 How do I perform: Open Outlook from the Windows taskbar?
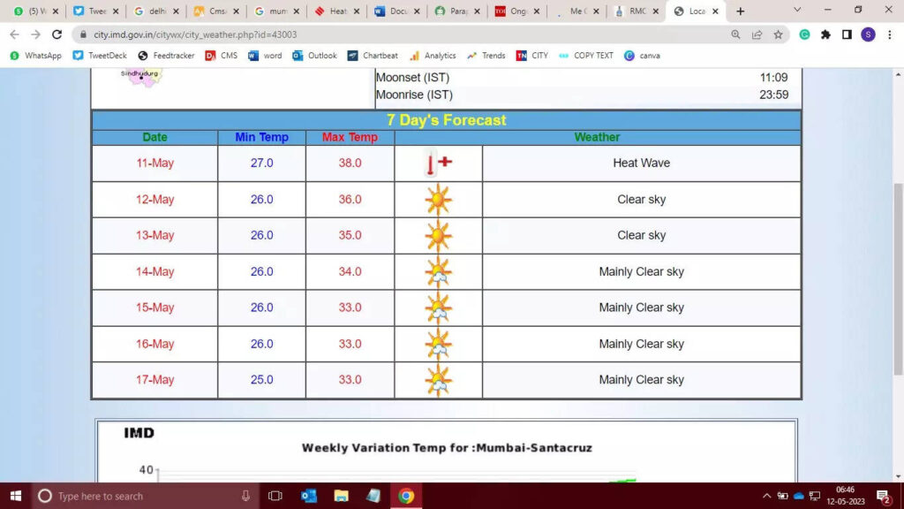(309, 496)
